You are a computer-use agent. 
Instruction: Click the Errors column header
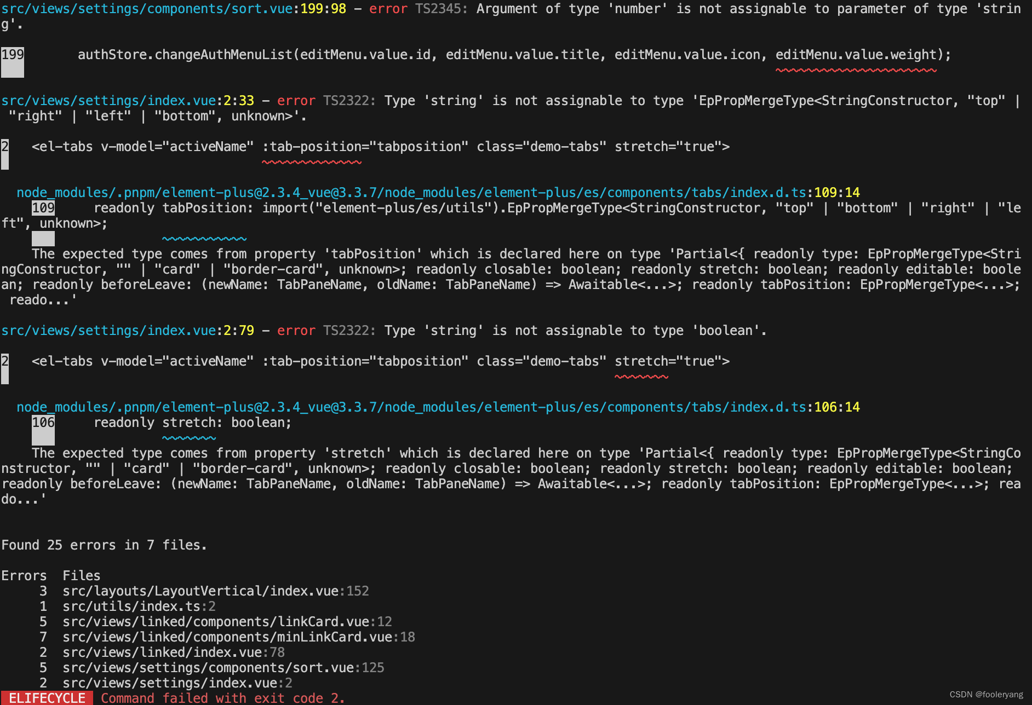pyautogui.click(x=24, y=576)
